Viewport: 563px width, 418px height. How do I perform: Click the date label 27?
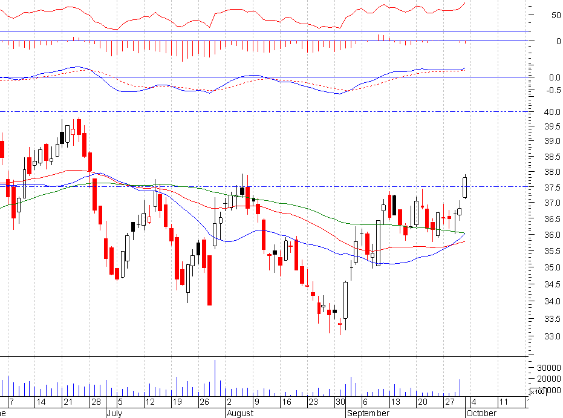tap(450, 402)
